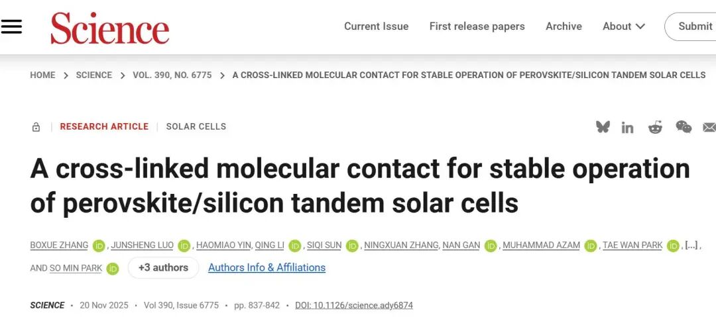Share article via WeChat

tap(683, 126)
